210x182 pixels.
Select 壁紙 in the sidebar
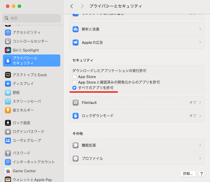[31, 93]
